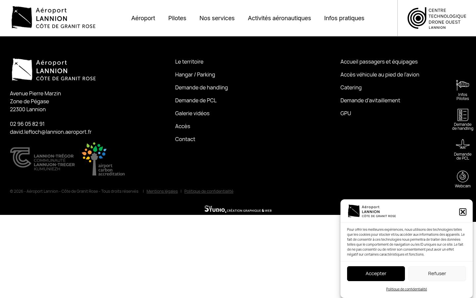476x298 pixels.
Task: Click the Lannion-Trégor Communauté logo
Action: (x=42, y=159)
